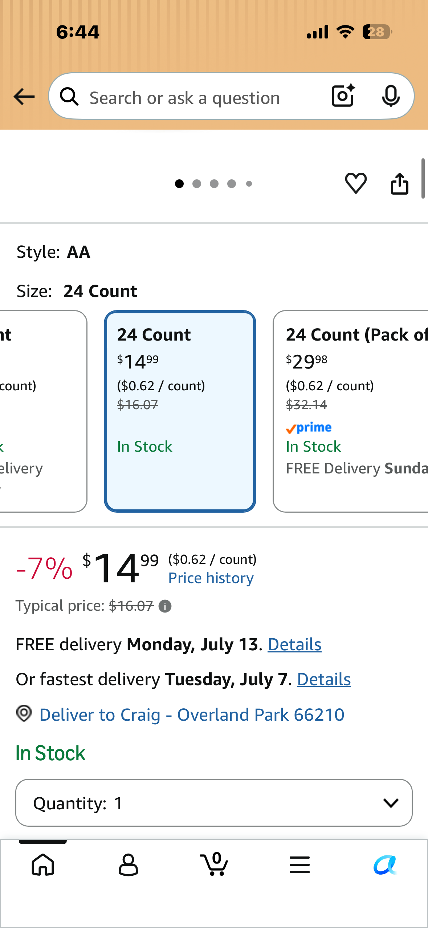Select the 24 Count Pack option at $29.98
The height and width of the screenshot is (928, 428).
(351, 411)
